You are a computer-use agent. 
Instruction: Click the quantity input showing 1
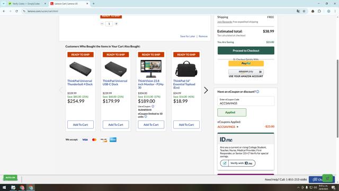pyautogui.click(x=109, y=23)
